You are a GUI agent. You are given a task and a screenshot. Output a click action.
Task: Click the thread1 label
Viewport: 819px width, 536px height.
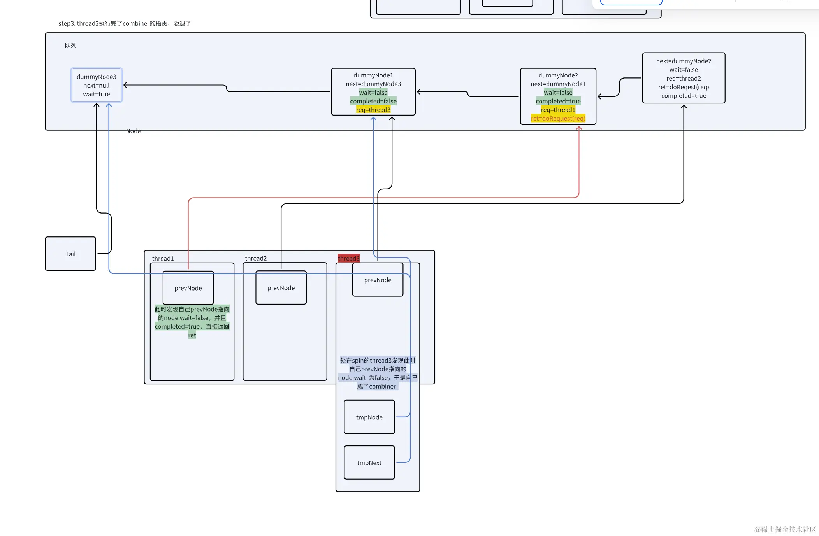[x=163, y=259]
